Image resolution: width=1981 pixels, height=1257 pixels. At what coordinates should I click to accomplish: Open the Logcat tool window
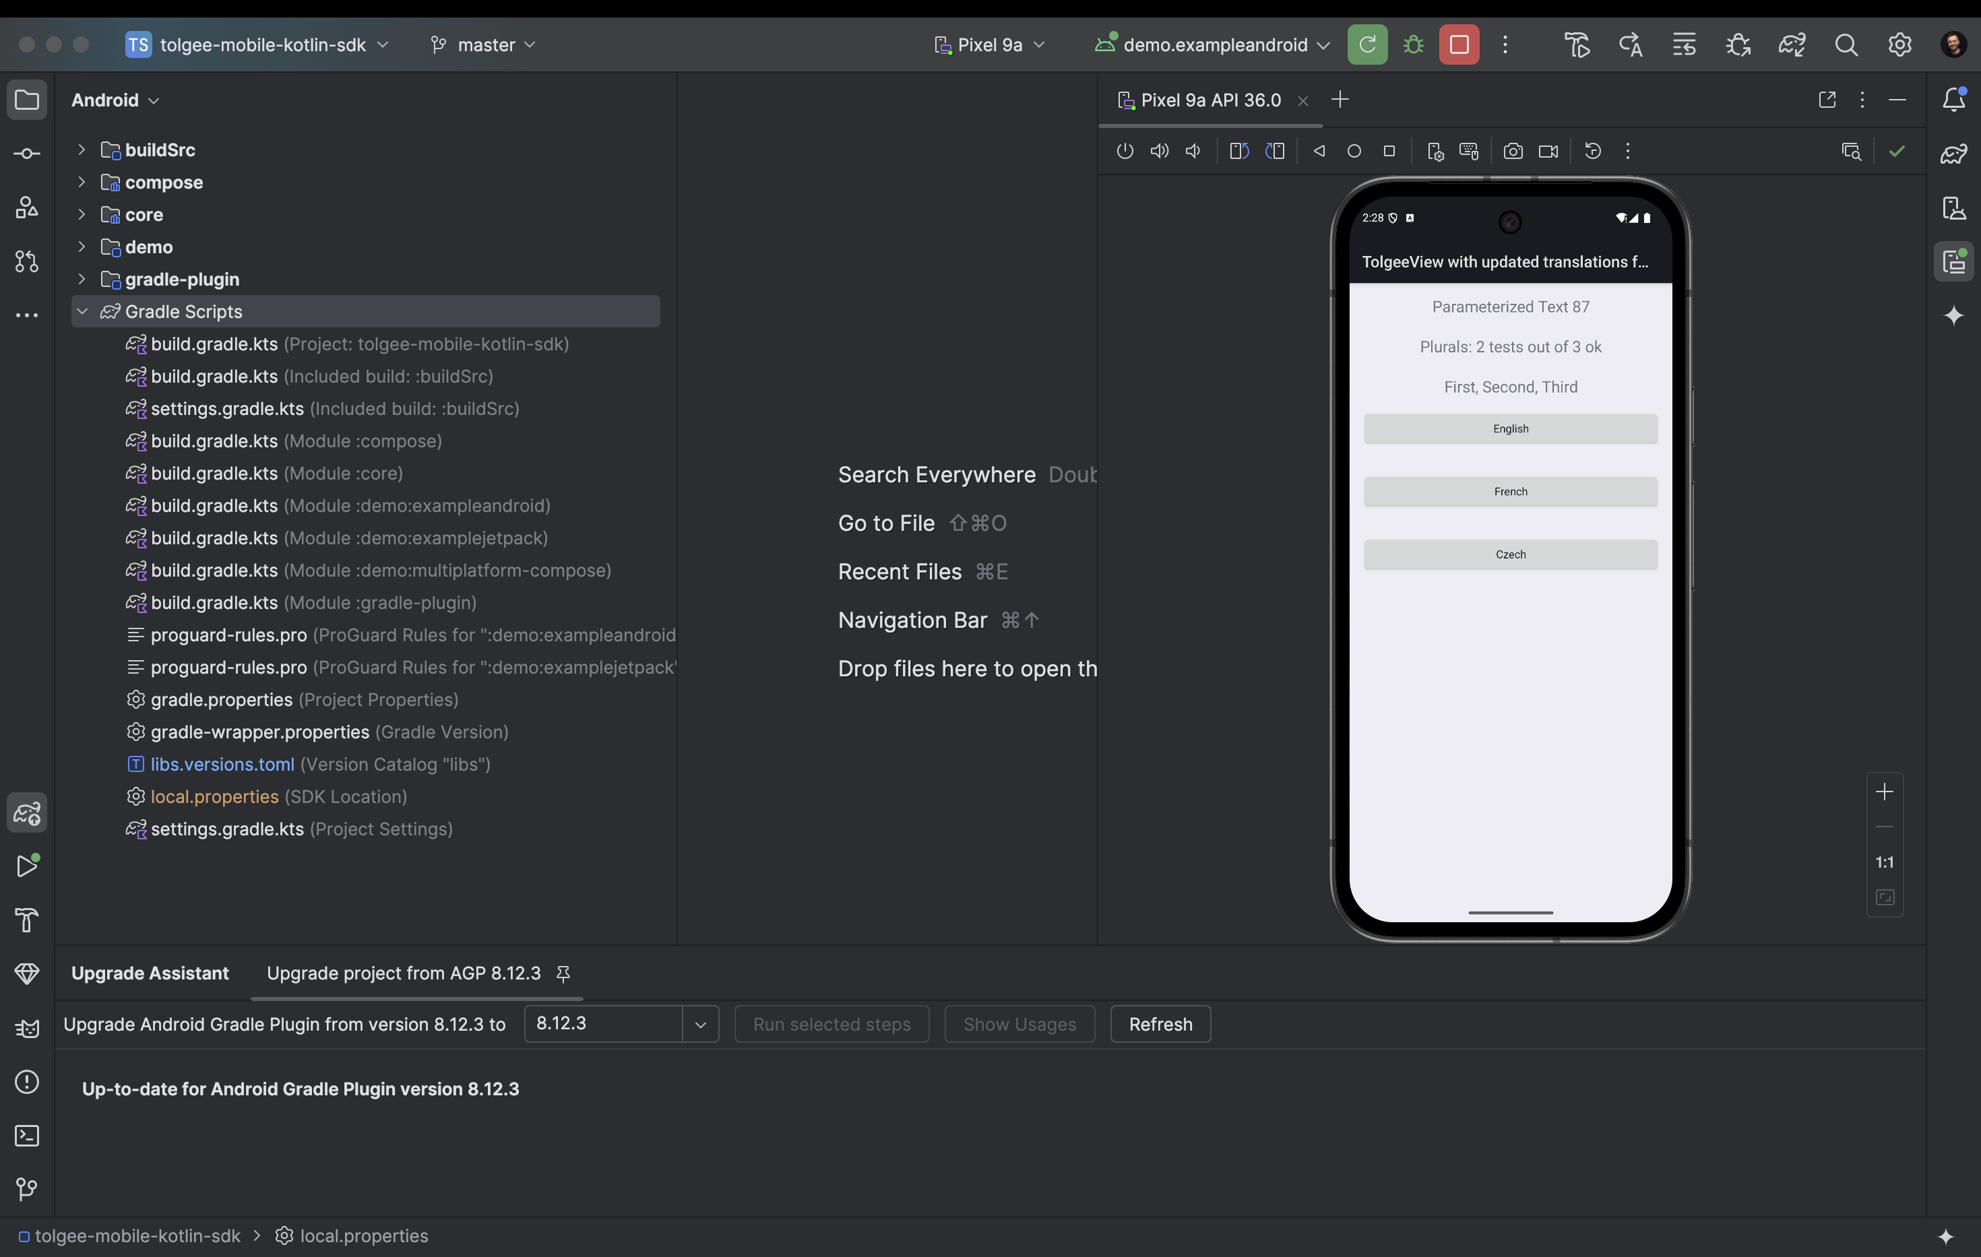(x=27, y=1027)
